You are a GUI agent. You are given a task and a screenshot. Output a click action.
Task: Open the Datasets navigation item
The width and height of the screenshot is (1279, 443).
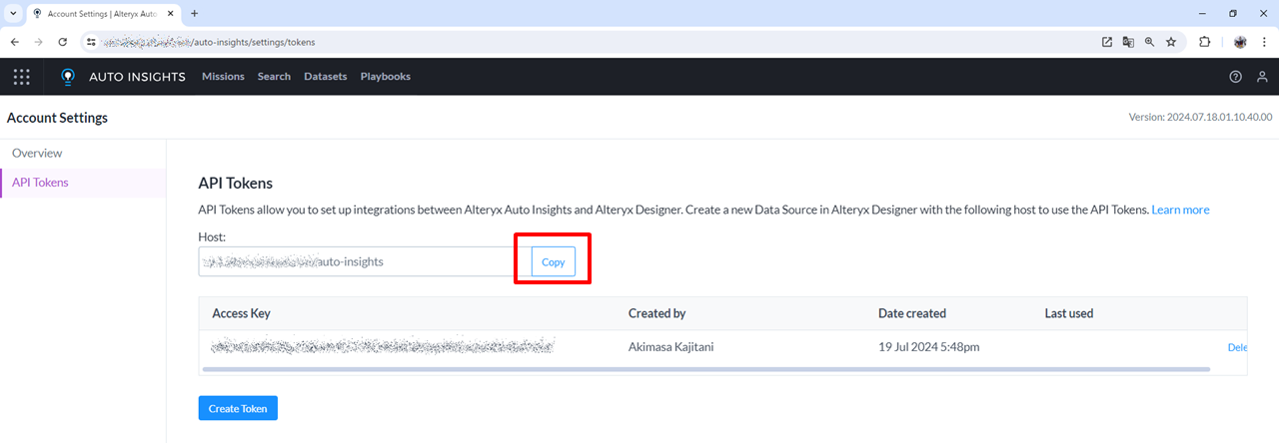326,77
